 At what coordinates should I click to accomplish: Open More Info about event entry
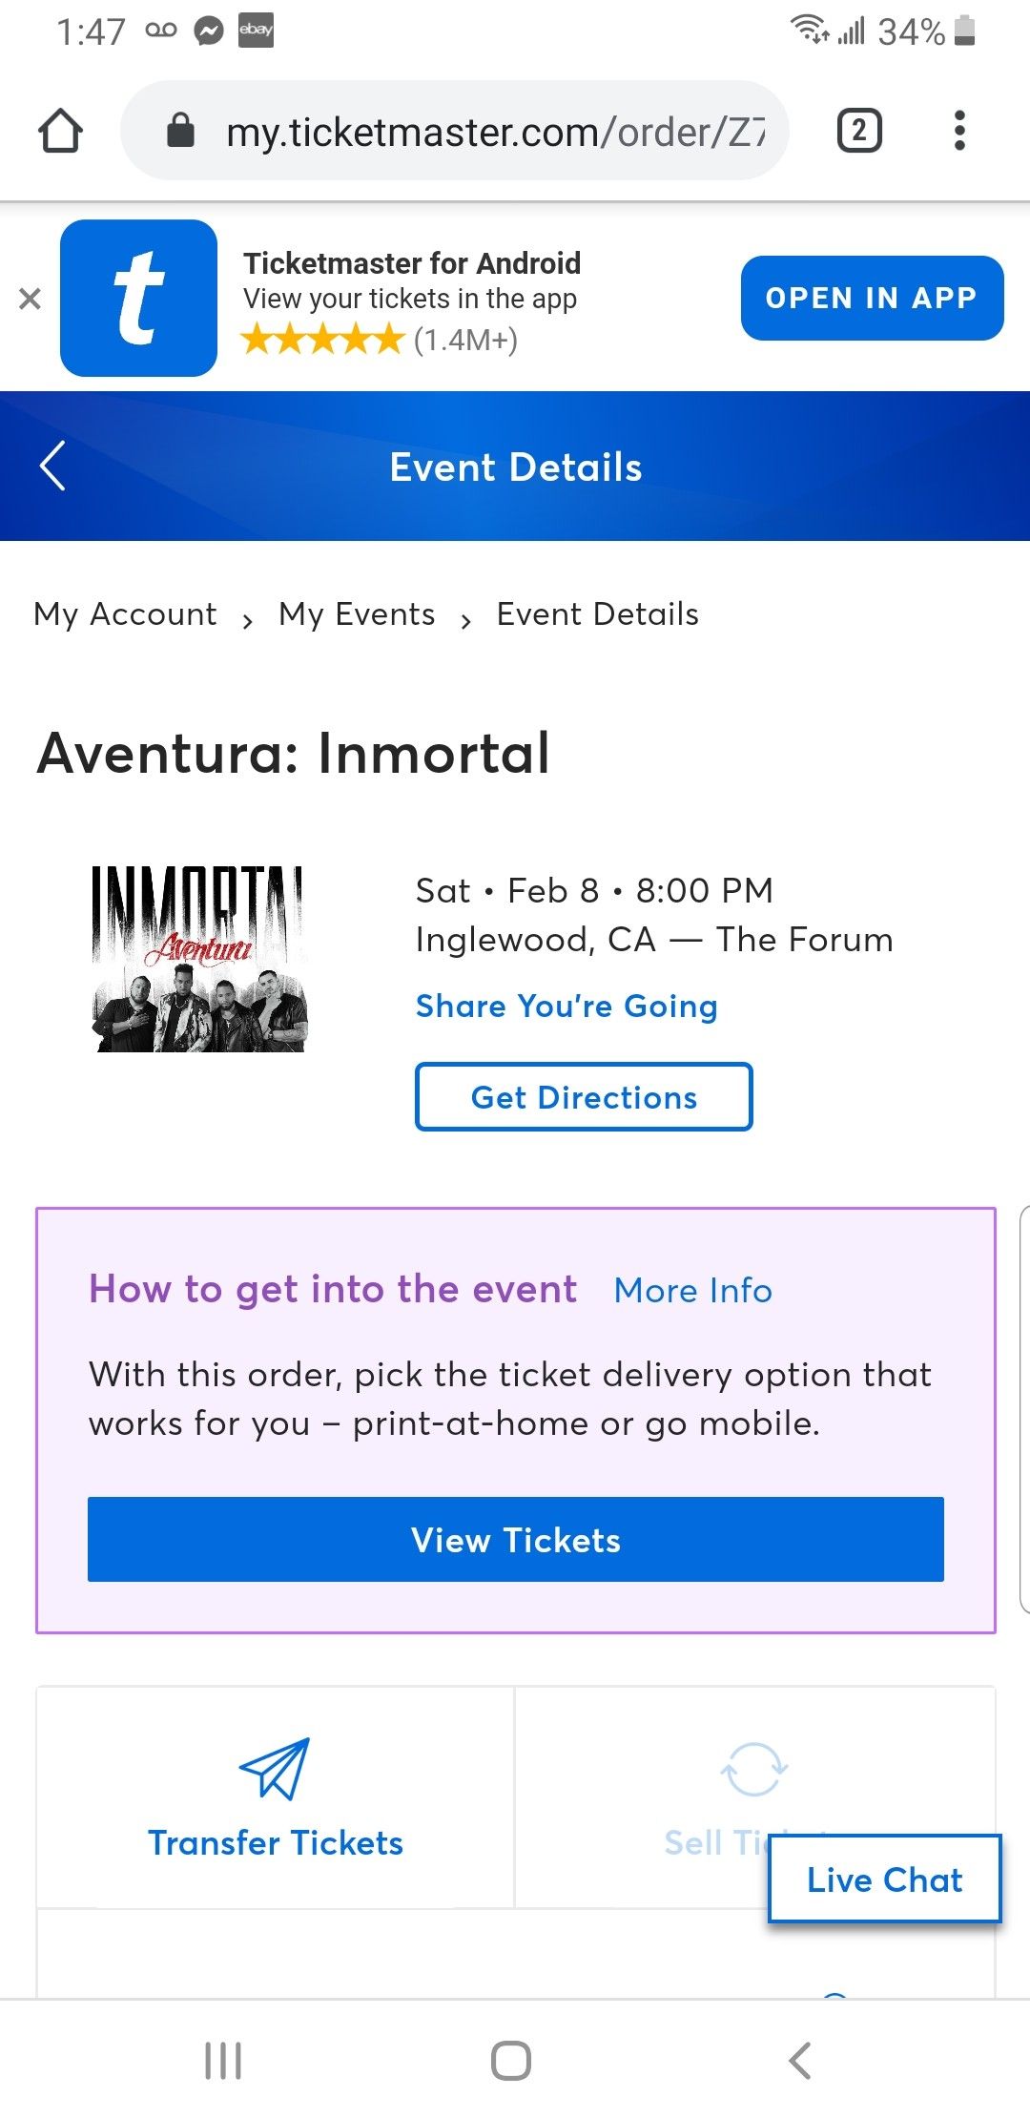tap(693, 1291)
